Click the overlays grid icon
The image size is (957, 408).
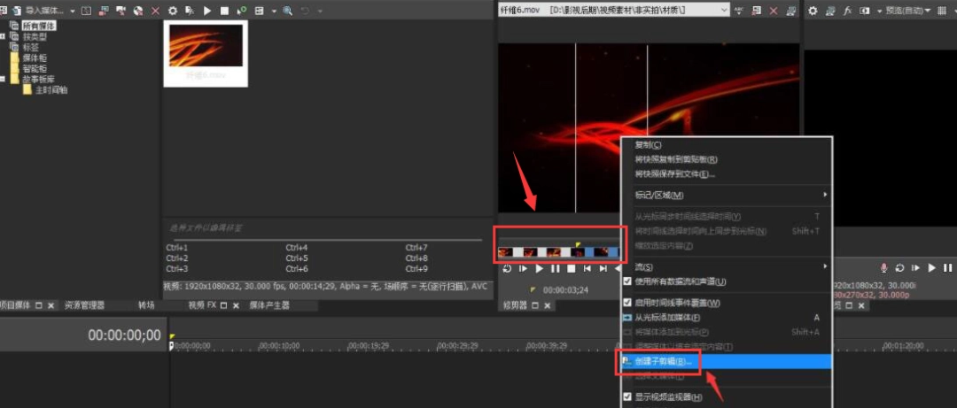click(942, 11)
